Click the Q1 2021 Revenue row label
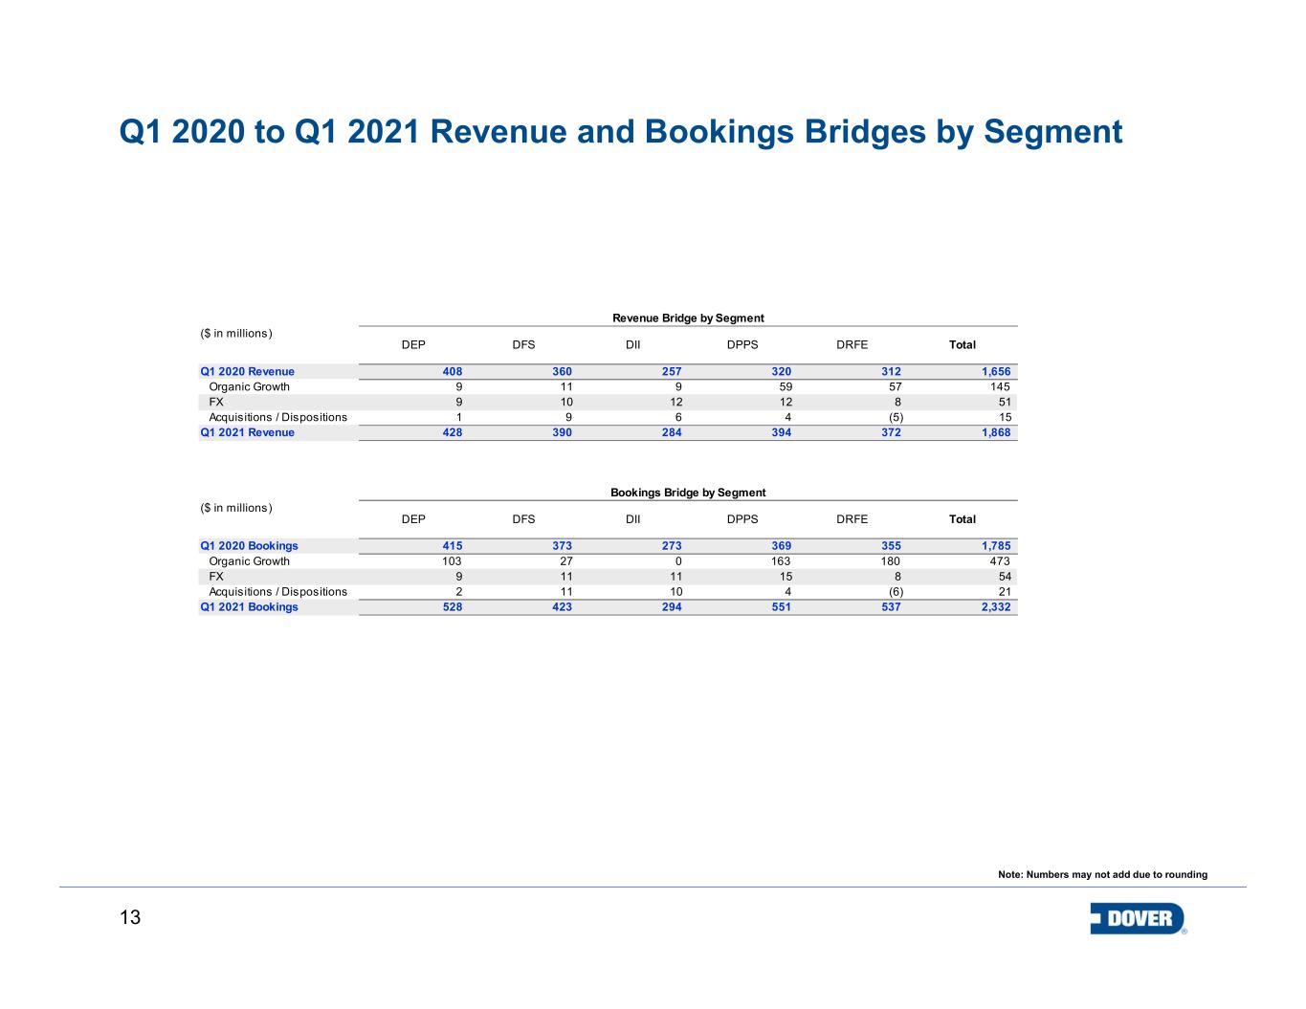 pos(247,432)
